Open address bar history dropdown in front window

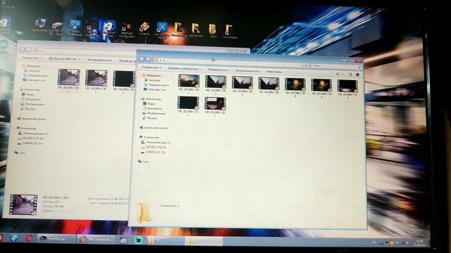pyautogui.click(x=302, y=65)
